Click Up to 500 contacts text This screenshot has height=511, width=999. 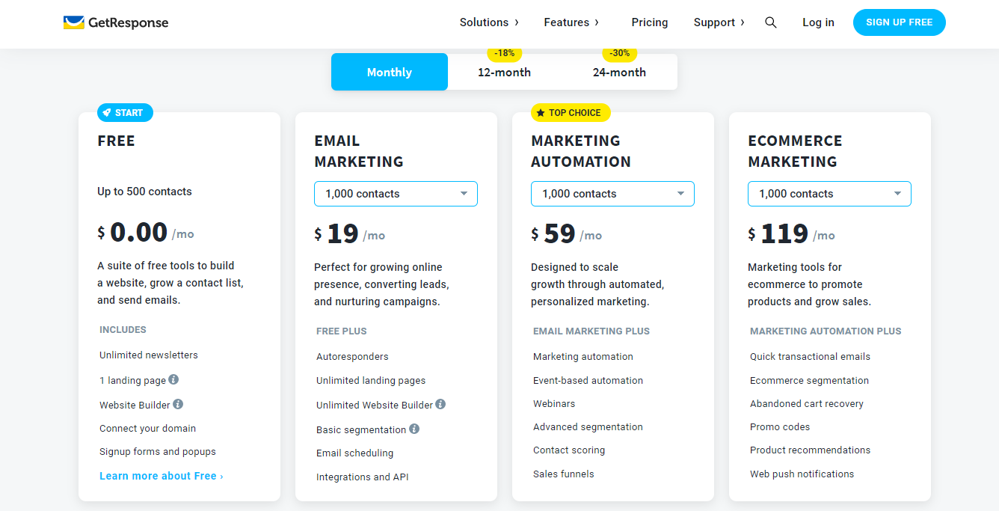(144, 192)
